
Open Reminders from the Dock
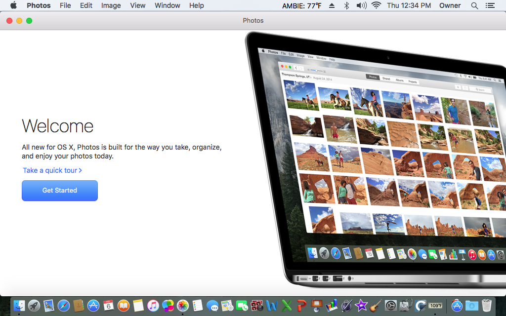tap(198, 305)
